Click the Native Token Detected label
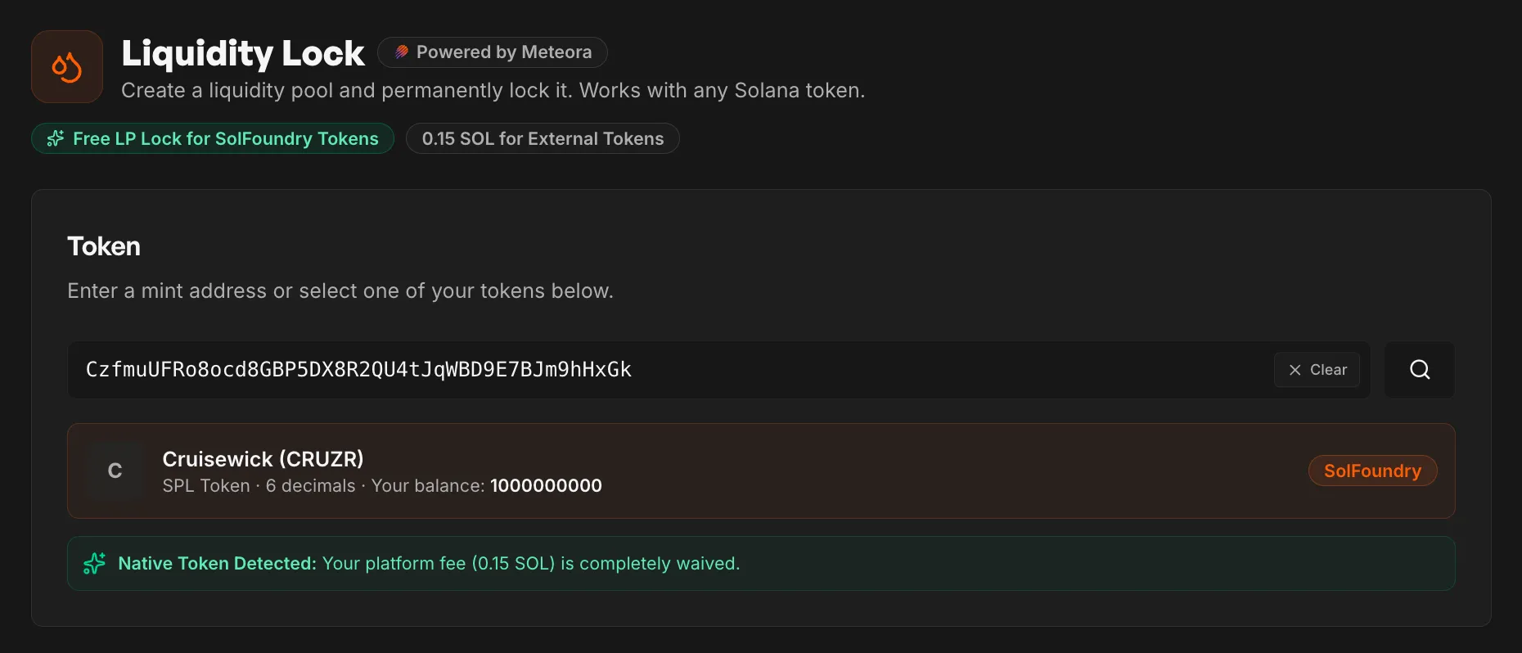The width and height of the screenshot is (1522, 653). tap(217, 564)
